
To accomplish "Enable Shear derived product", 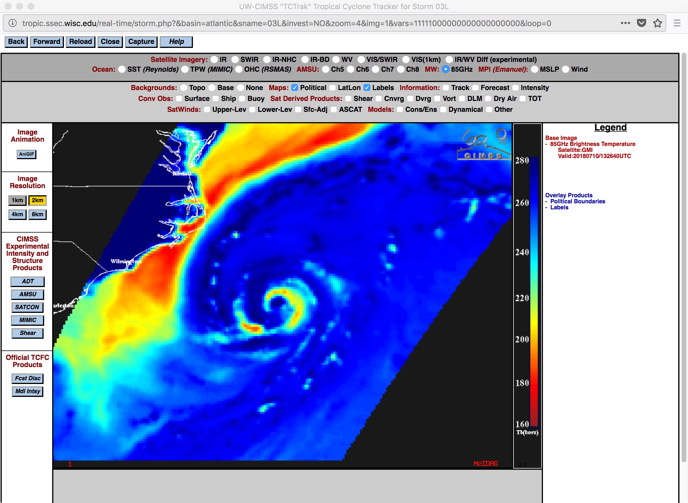I will pos(348,98).
